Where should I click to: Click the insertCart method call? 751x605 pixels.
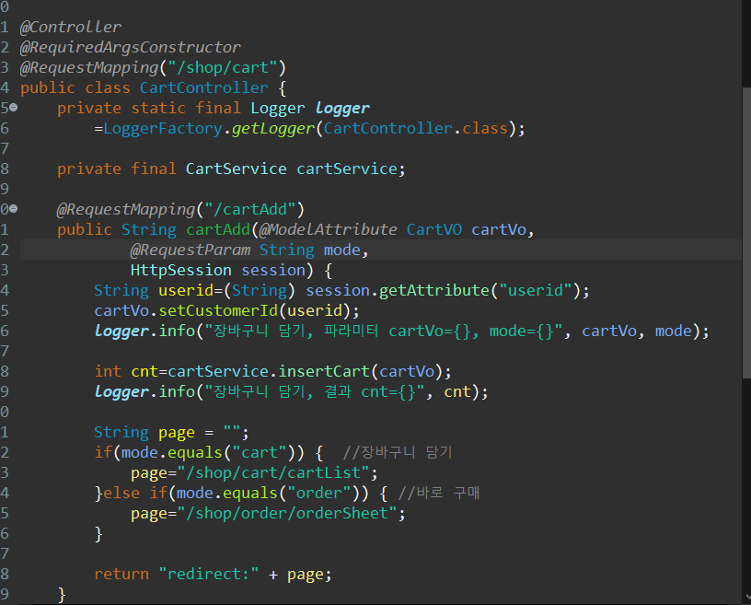click(x=324, y=371)
